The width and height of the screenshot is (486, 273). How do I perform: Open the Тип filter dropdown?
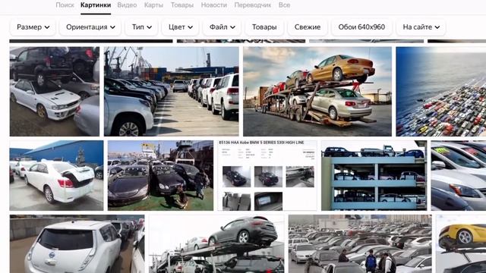pyautogui.click(x=142, y=27)
